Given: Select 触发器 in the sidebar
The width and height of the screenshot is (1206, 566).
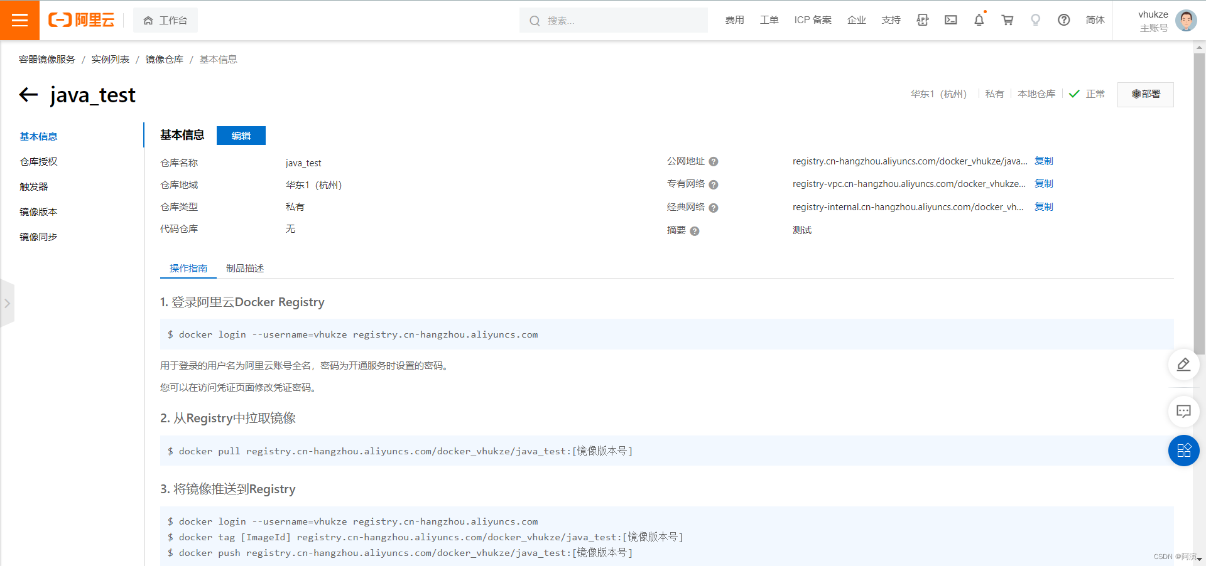Looking at the screenshot, I should tap(34, 186).
